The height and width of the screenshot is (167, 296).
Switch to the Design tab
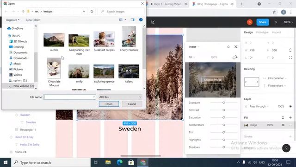pyautogui.click(x=248, y=32)
